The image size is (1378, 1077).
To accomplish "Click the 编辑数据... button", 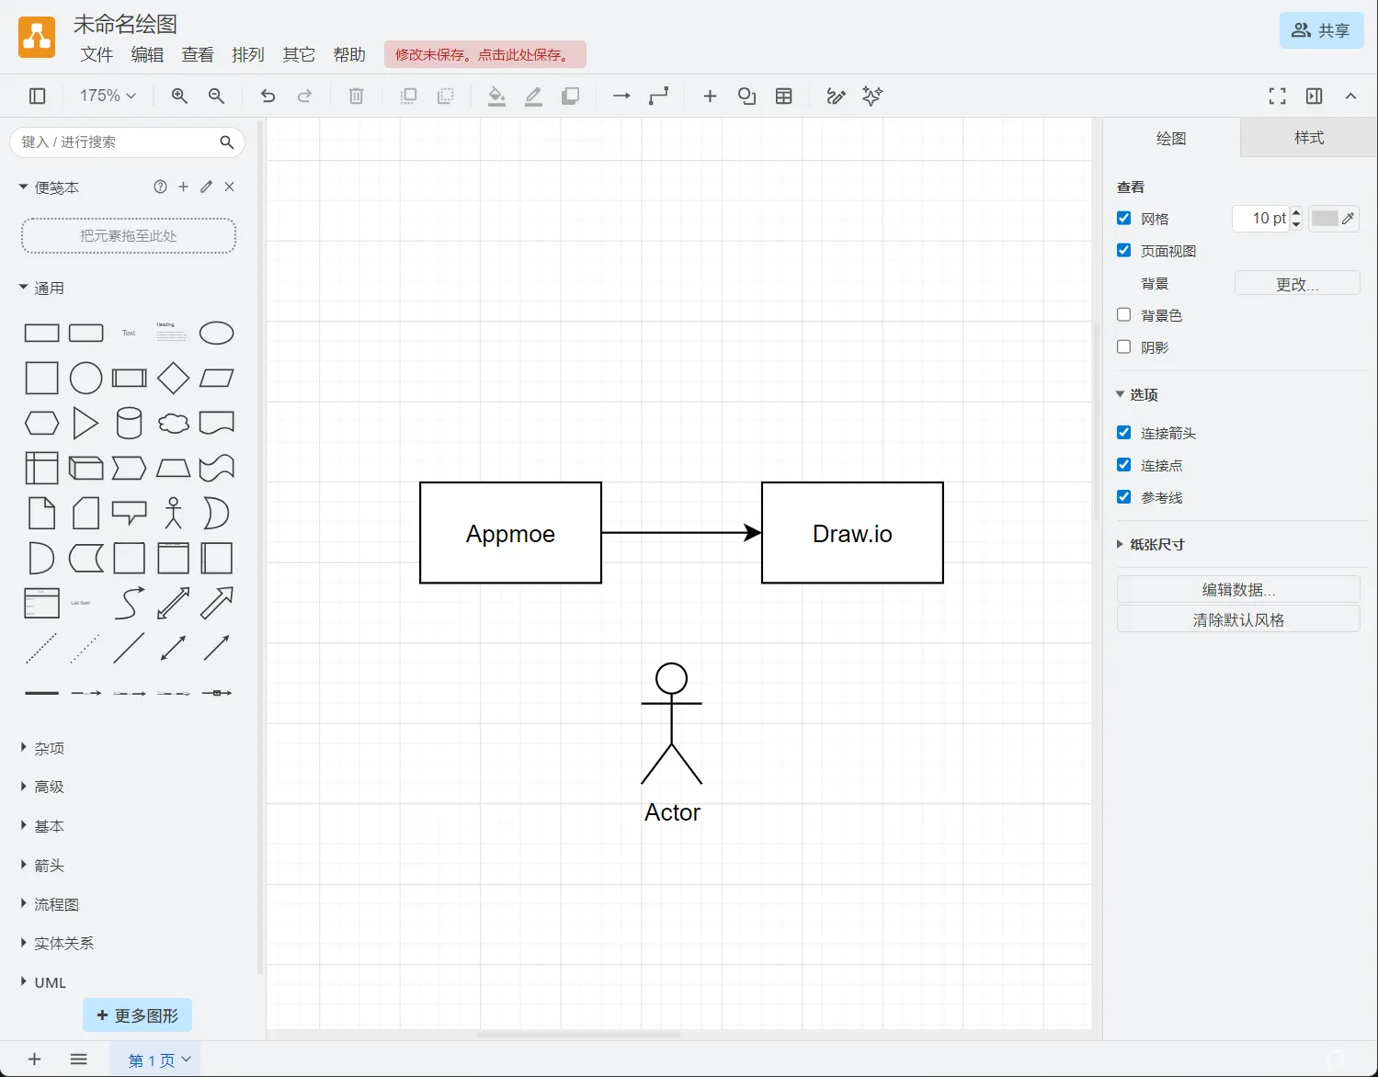I will (1238, 590).
